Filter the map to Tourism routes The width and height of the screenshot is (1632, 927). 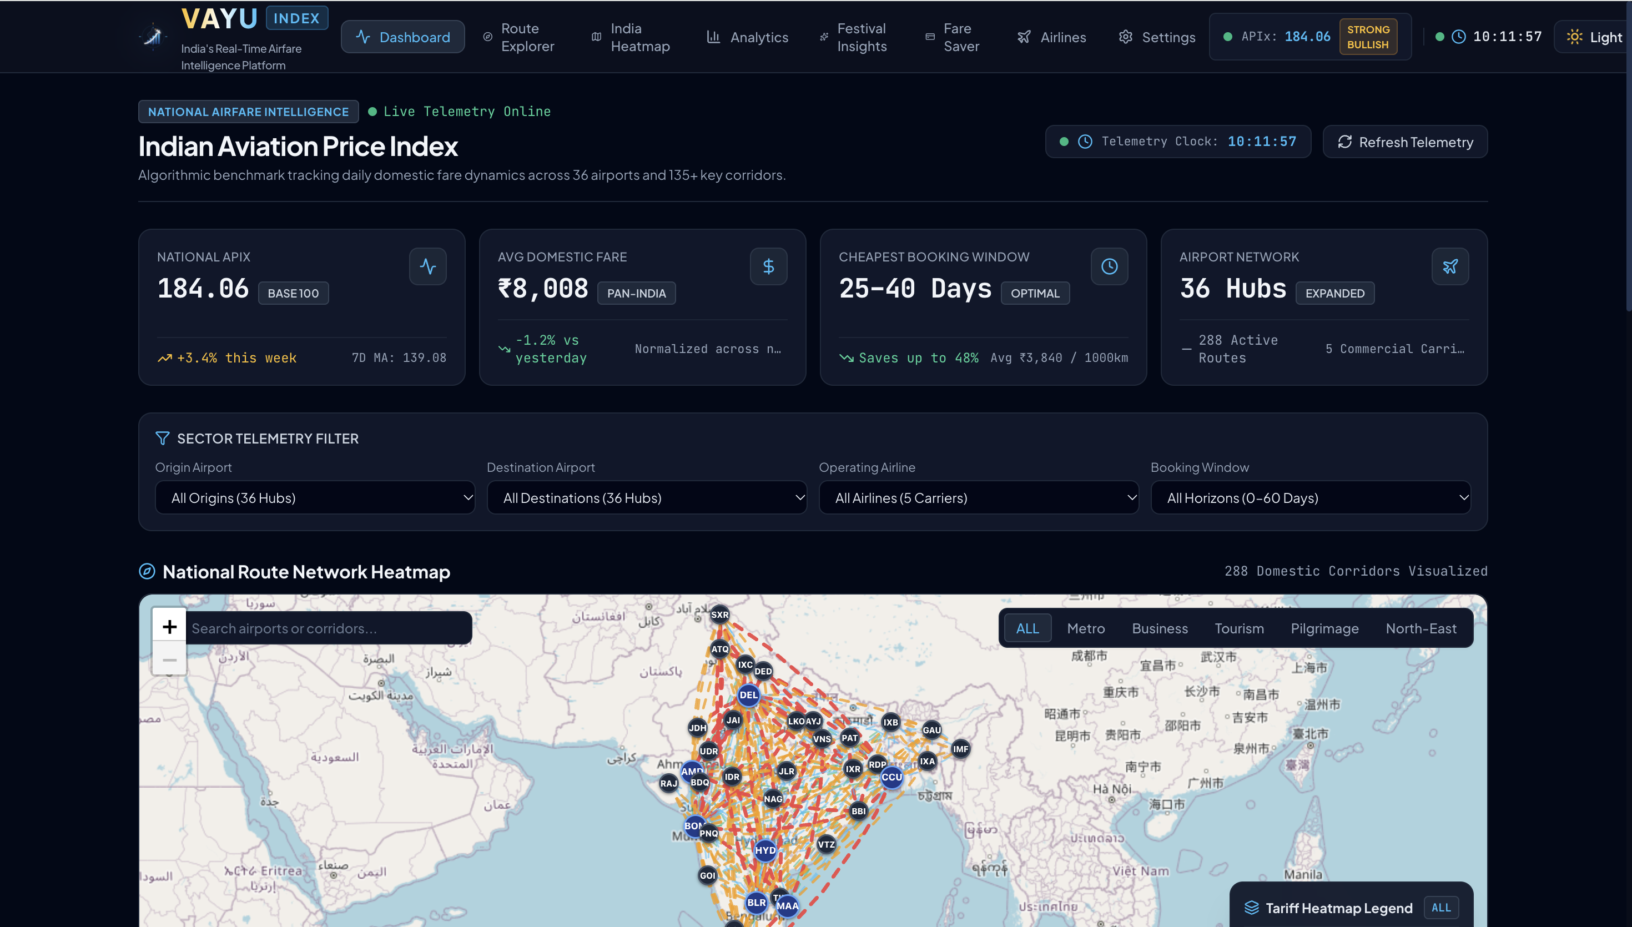[1238, 628]
